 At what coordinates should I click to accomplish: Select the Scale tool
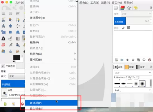point(3,32)
